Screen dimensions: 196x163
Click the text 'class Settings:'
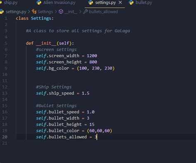35,18
